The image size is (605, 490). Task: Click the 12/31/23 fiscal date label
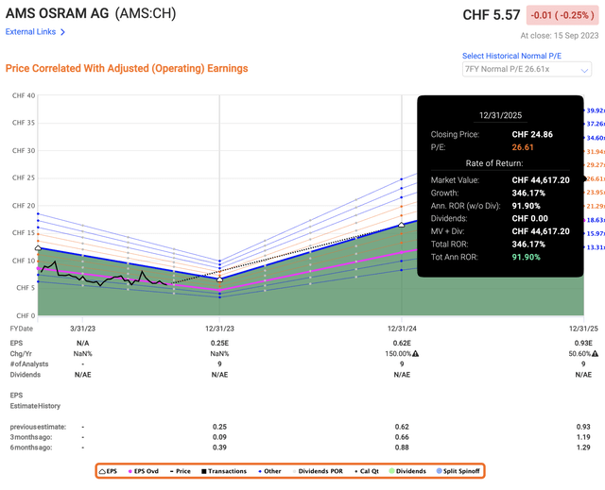219,329
